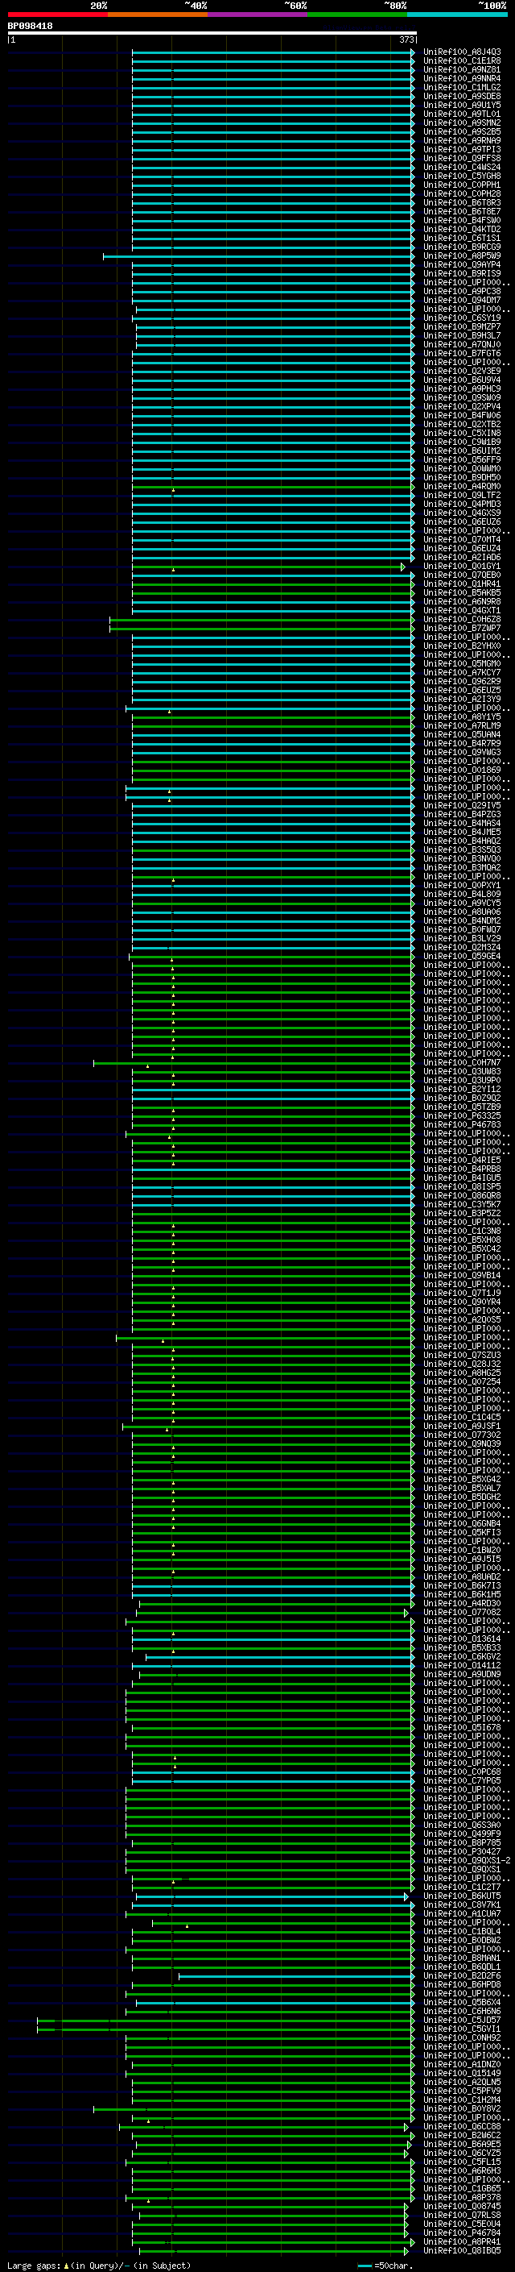This screenshot has width=515, height=2272.
Task: Click hit label UniRef100_C1C3N8
Action: pos(462,1232)
